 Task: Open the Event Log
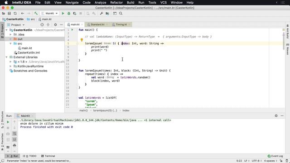[275, 156]
